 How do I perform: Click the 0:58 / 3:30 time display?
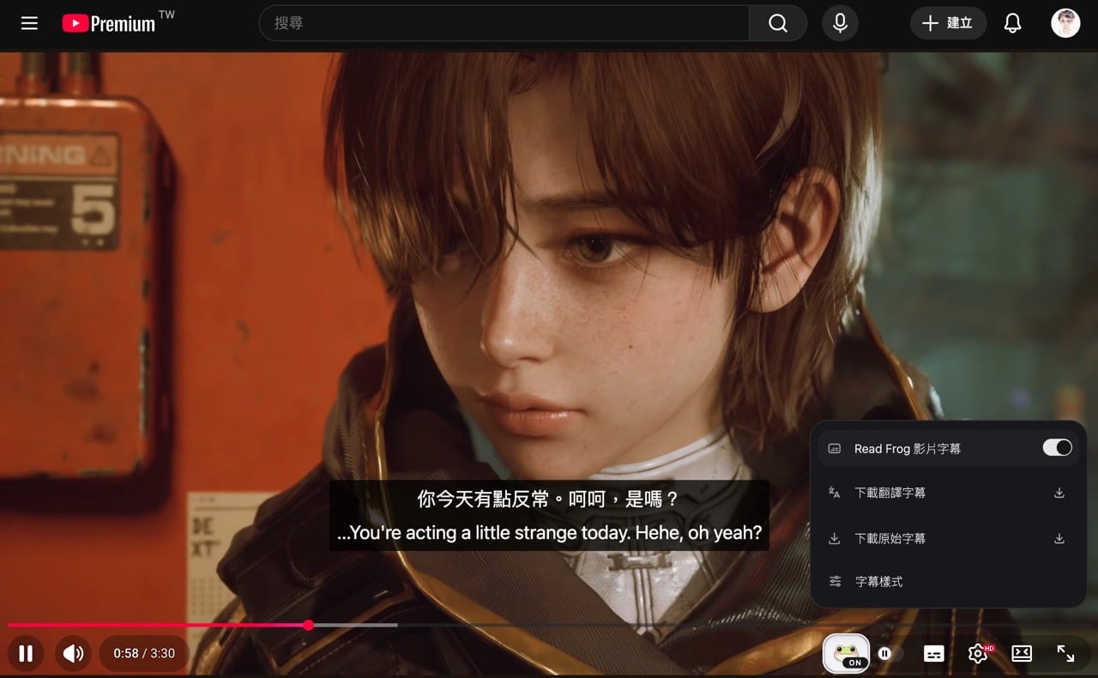click(x=144, y=654)
